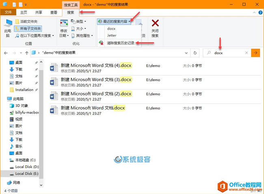Image resolution: width=264 pixels, height=194 pixels.
Task: Open 在以下位置再次搜索 dropdown
Action: [x=35, y=36]
